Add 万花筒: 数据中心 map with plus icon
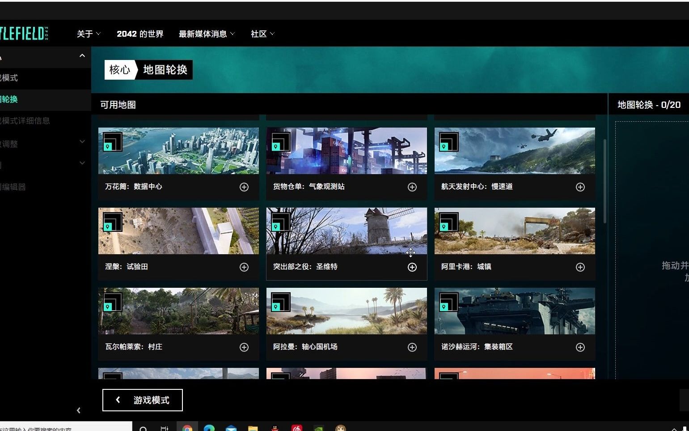This screenshot has height=431, width=689. coord(244,187)
